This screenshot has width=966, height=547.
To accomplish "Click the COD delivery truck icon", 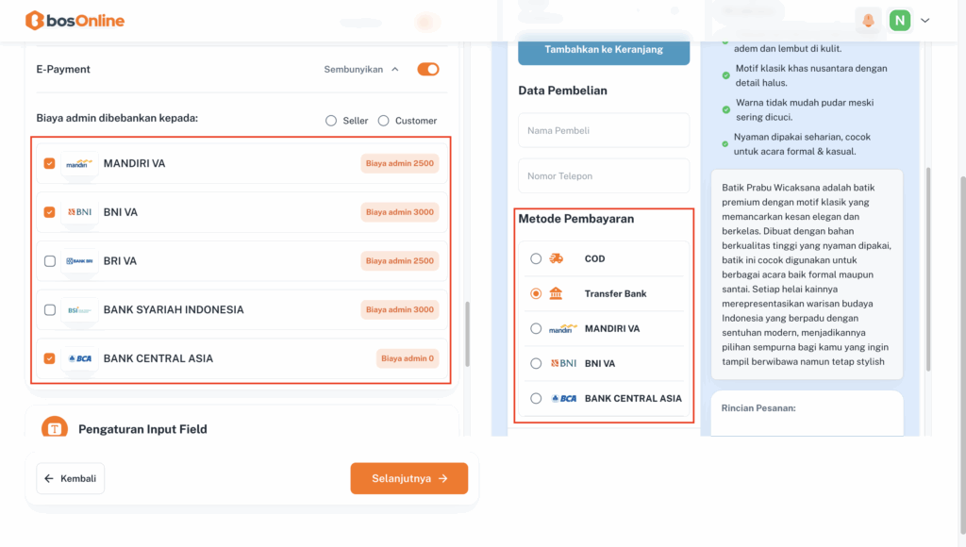I will (x=557, y=258).
